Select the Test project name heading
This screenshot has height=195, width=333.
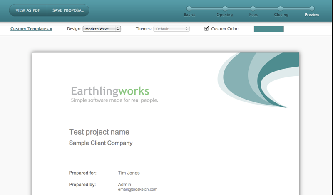pos(99,132)
